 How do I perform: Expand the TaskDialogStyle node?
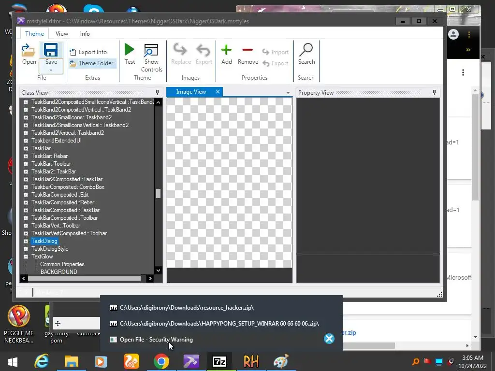26,249
